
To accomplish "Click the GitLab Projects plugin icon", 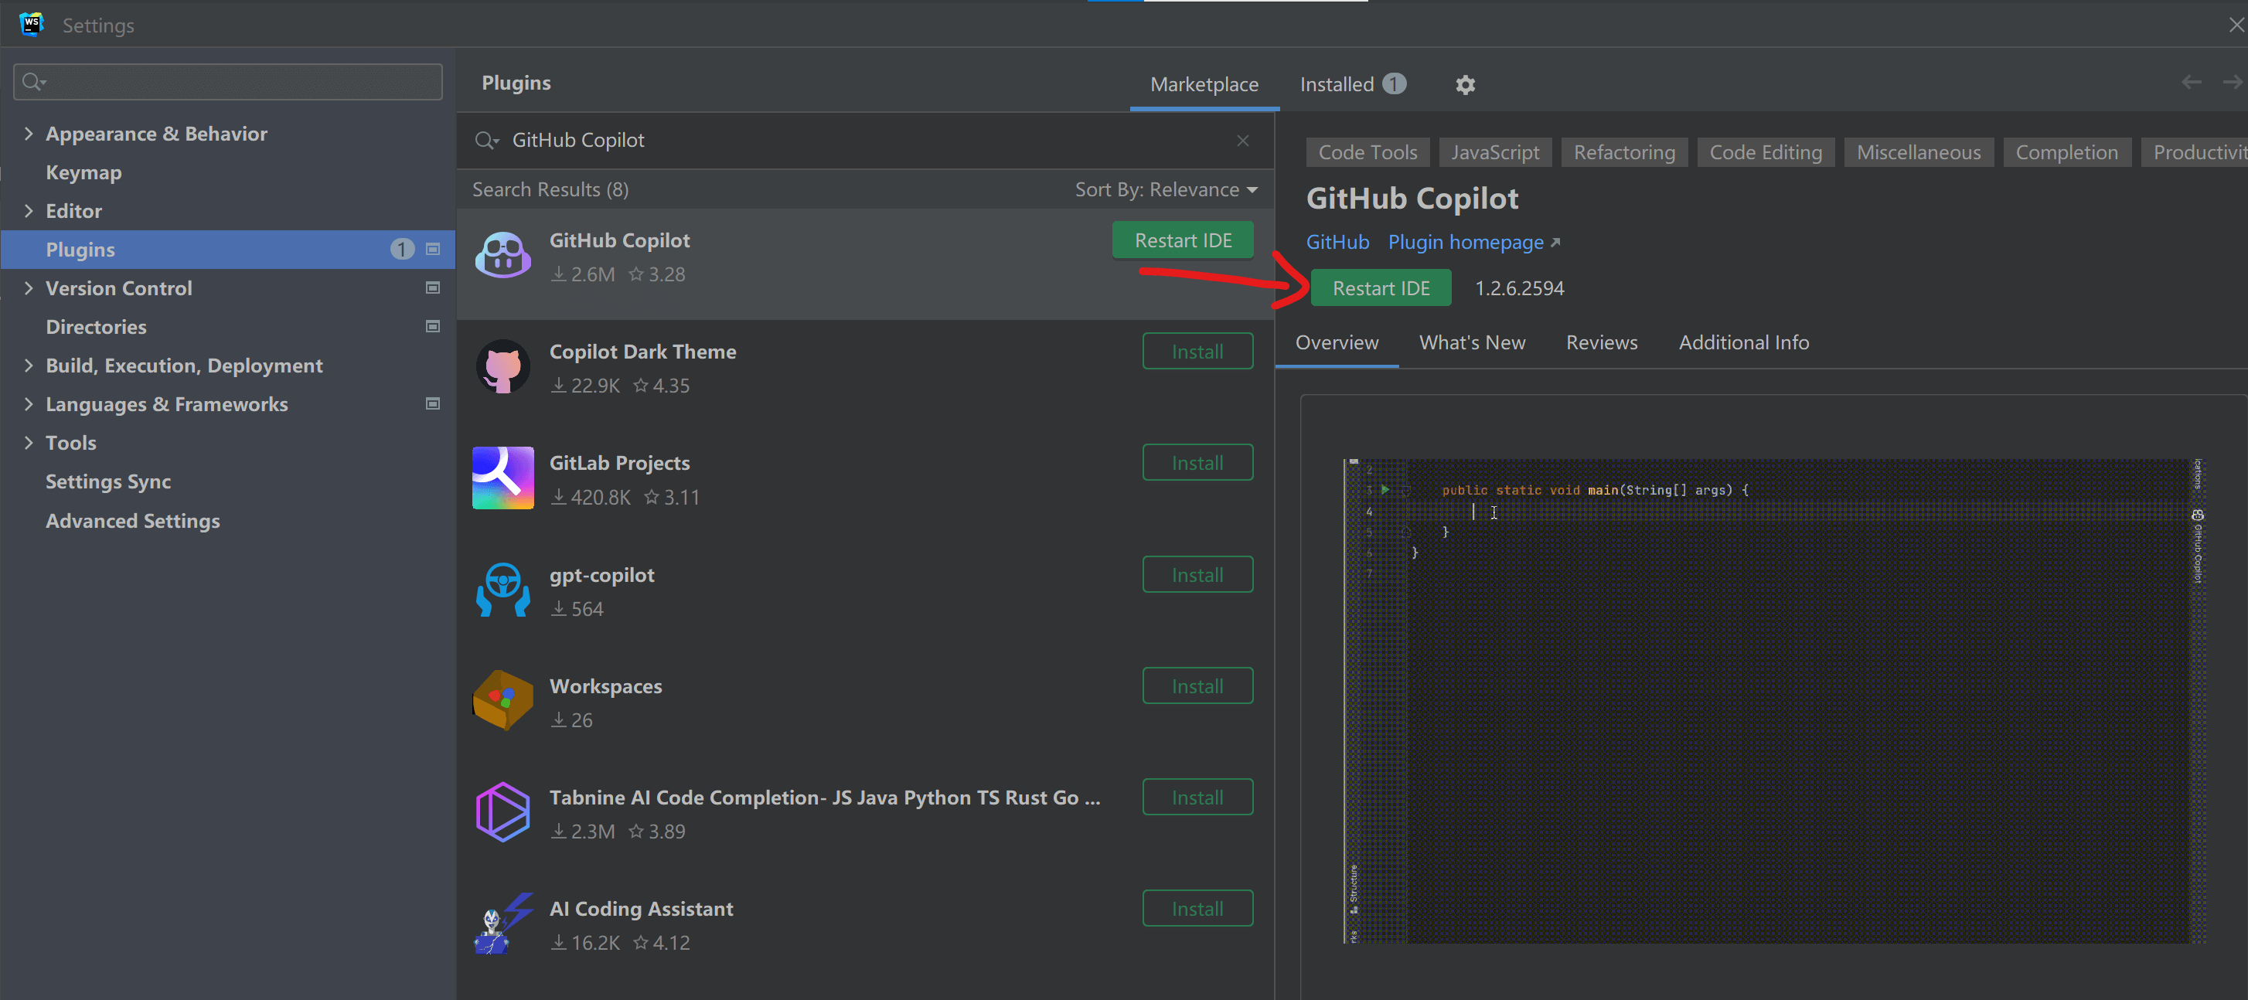I will (502, 478).
